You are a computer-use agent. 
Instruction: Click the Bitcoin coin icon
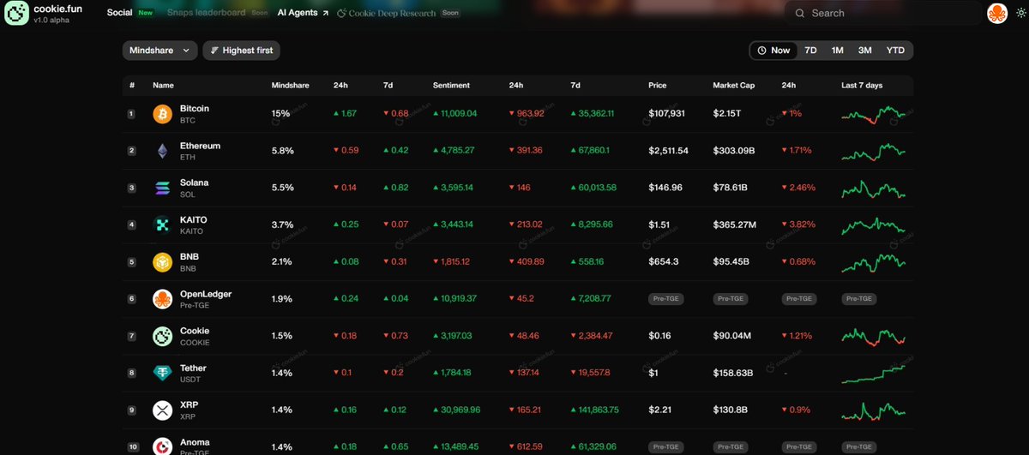162,114
